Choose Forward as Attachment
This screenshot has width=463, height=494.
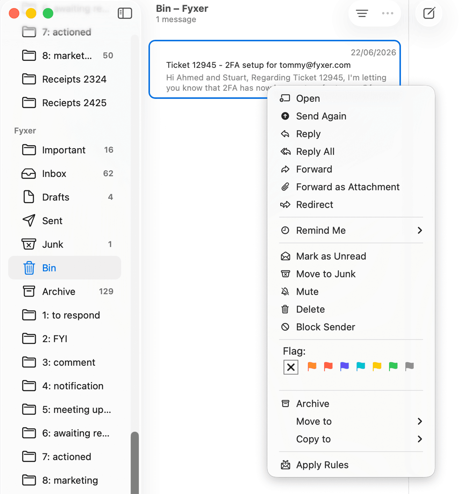coord(351,187)
